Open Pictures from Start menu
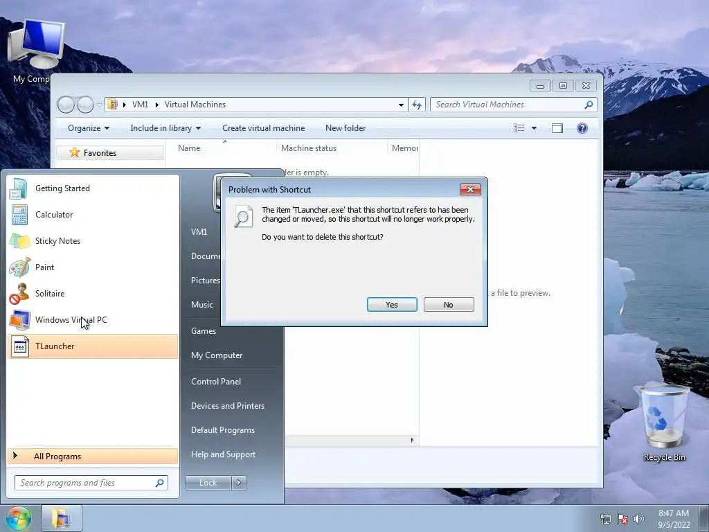Viewport: 709px width, 532px height. click(205, 281)
